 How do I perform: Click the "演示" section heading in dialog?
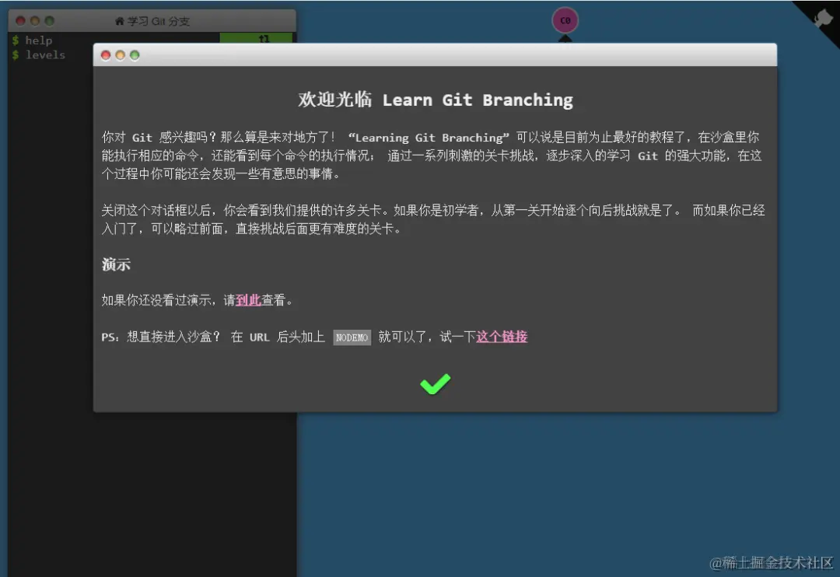115,264
